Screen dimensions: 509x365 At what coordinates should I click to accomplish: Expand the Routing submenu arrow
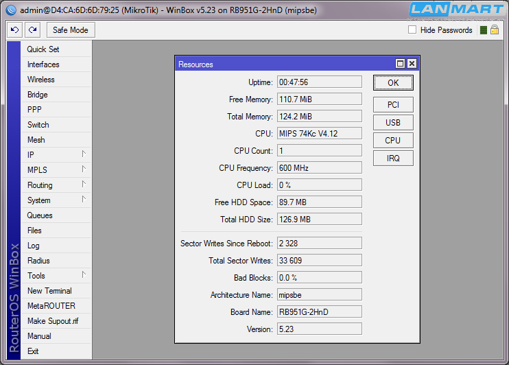point(84,184)
